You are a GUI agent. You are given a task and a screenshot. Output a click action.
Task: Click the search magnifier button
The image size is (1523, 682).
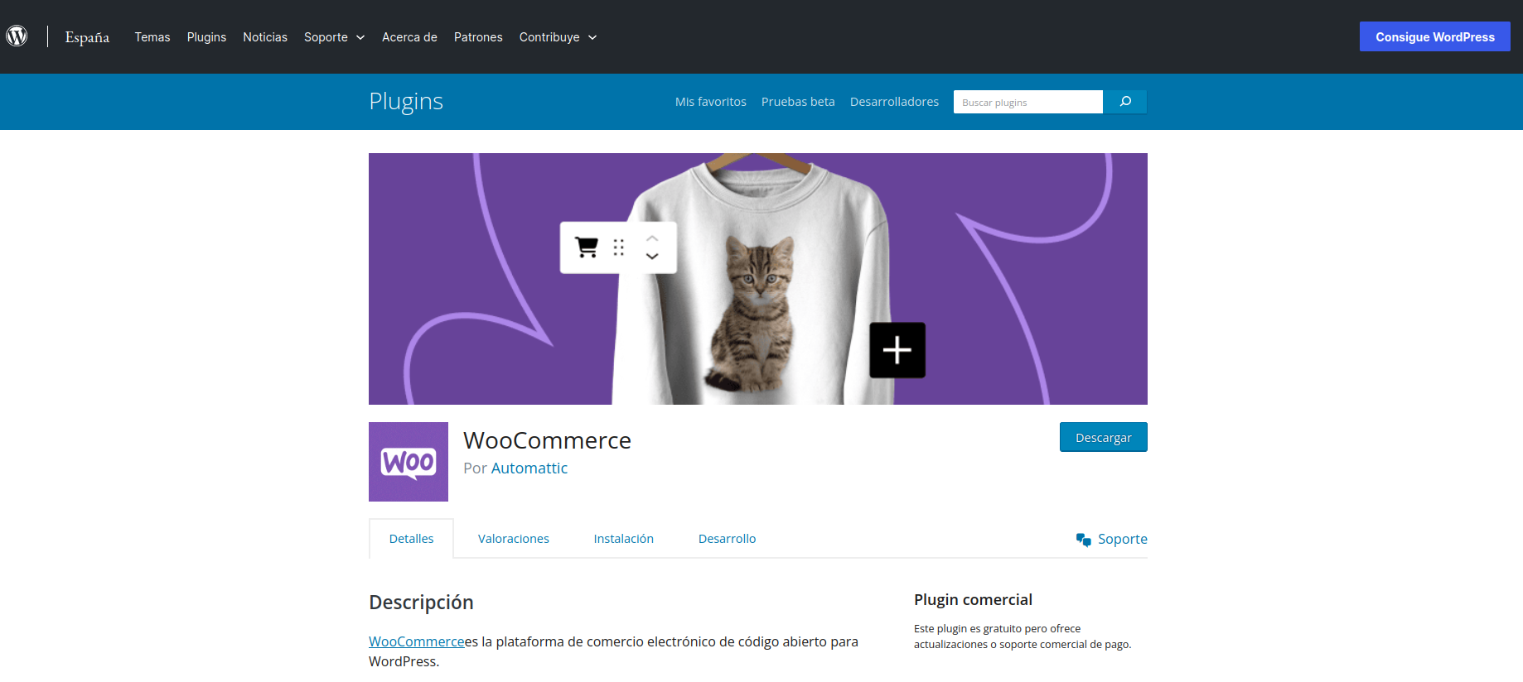(x=1124, y=102)
